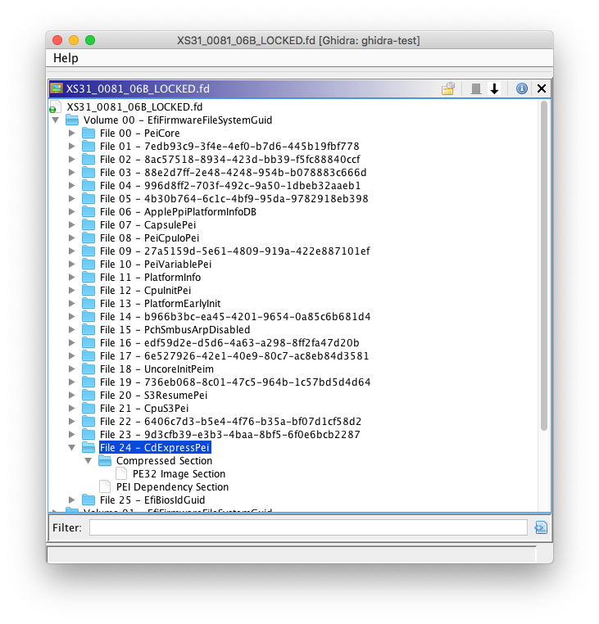Screen dimensions: 599x624
Task: Click folder icon of File 12 - CpuInitPei
Action: pos(88,290)
